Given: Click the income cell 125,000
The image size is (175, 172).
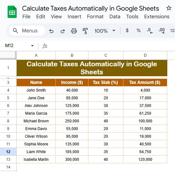Looking at the screenshot, I should [72, 105].
